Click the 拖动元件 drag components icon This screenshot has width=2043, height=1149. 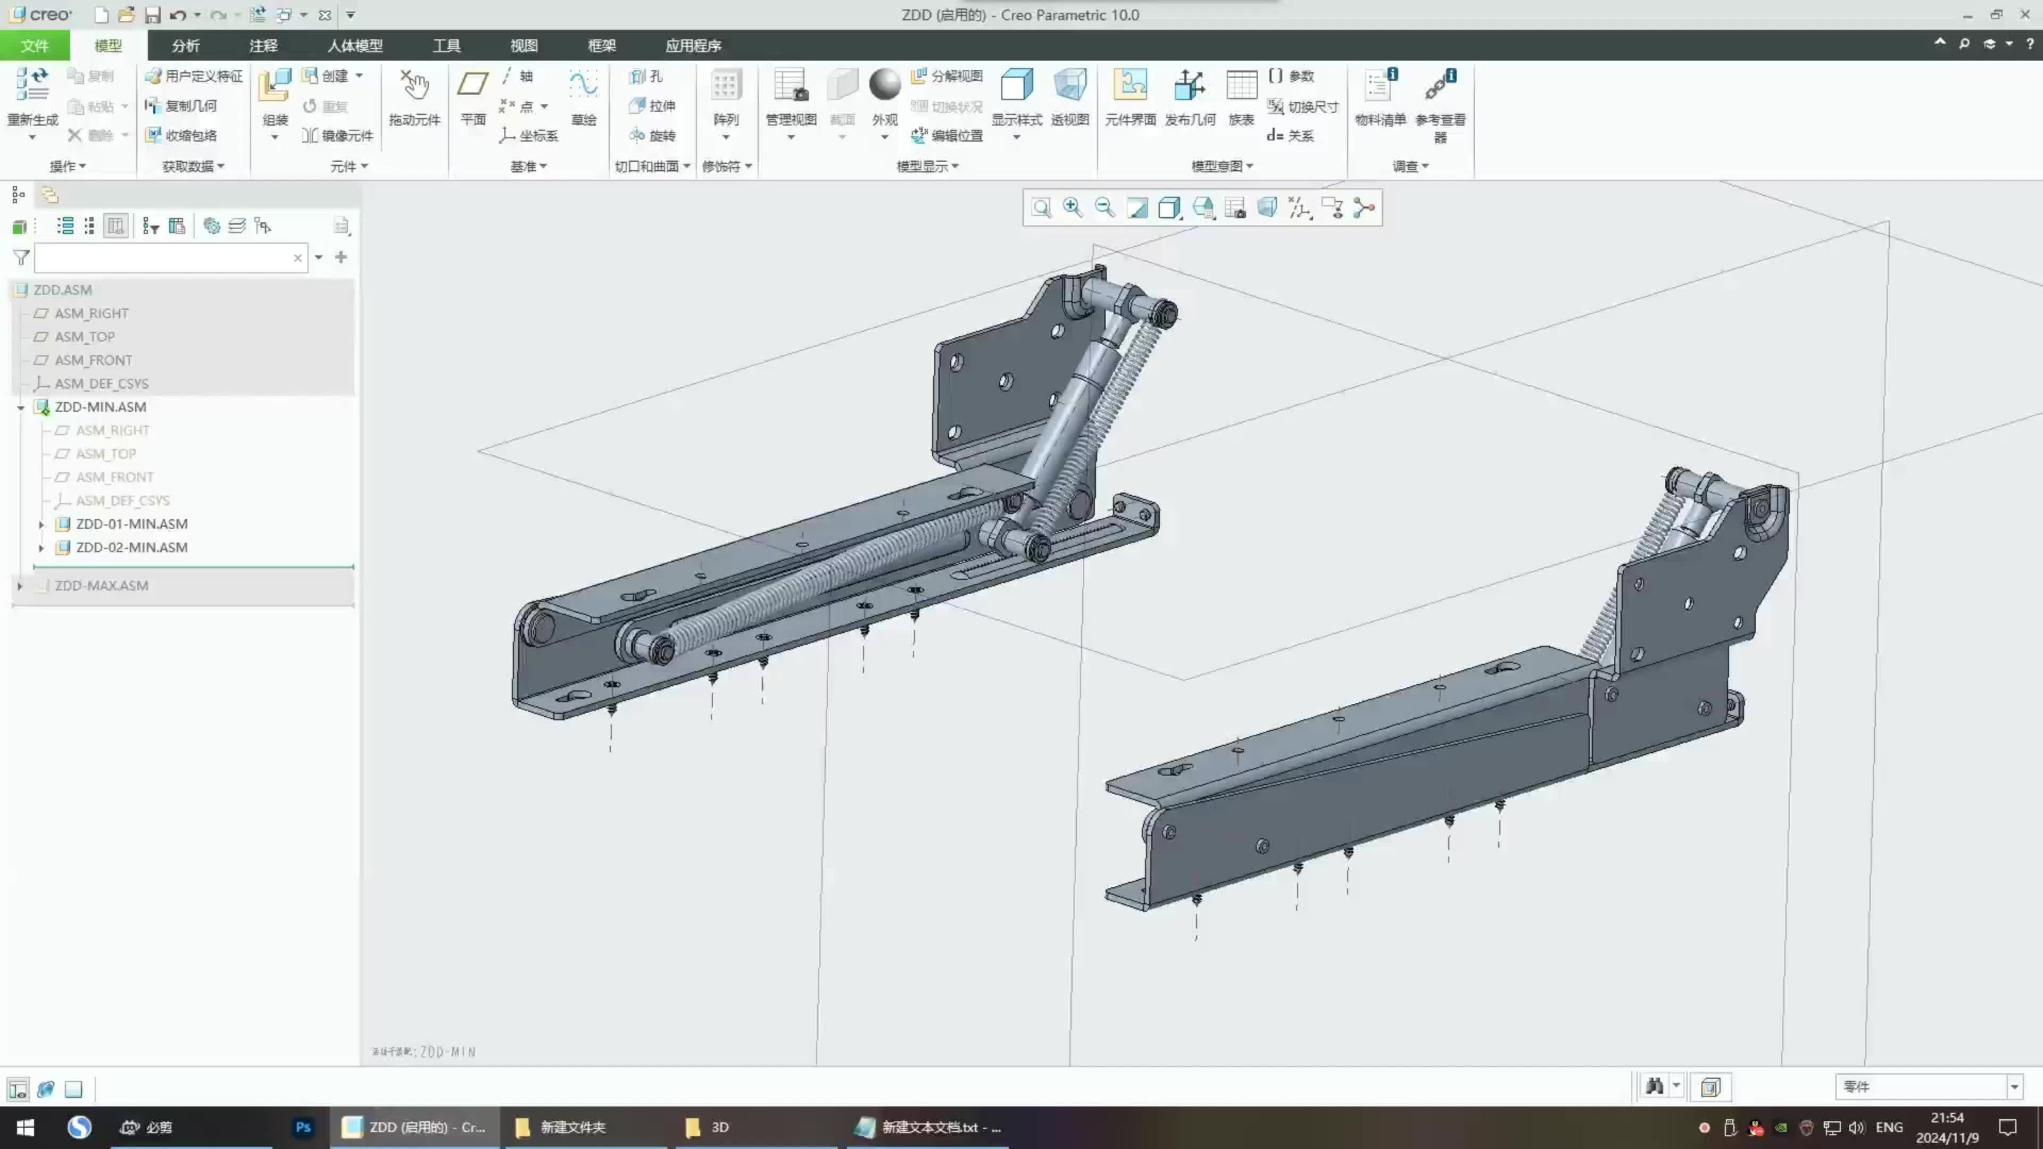pyautogui.click(x=414, y=86)
